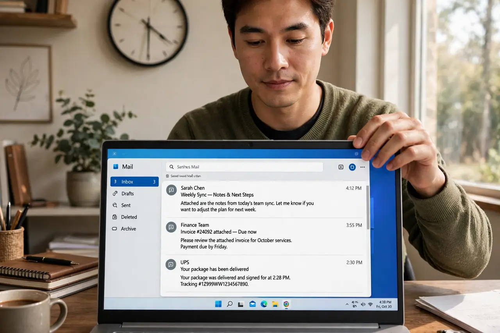Click the Archive folder icon
Image resolution: width=500 pixels, height=333 pixels.
[115, 229]
